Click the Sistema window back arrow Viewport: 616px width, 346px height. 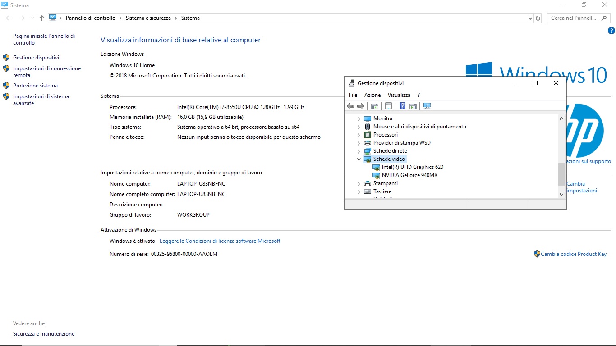coord(9,18)
